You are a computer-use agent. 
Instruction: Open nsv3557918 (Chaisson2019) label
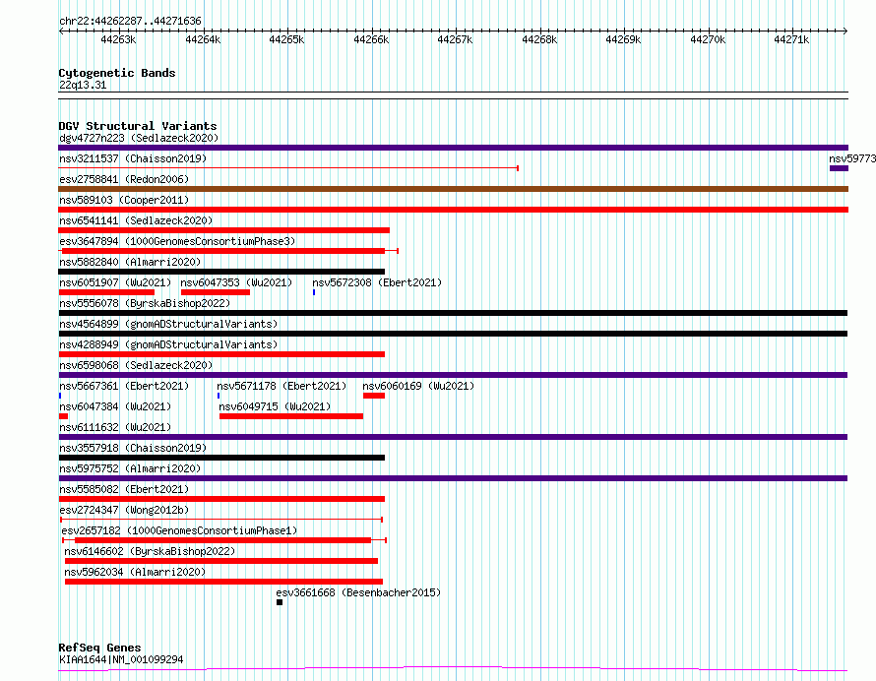[133, 448]
